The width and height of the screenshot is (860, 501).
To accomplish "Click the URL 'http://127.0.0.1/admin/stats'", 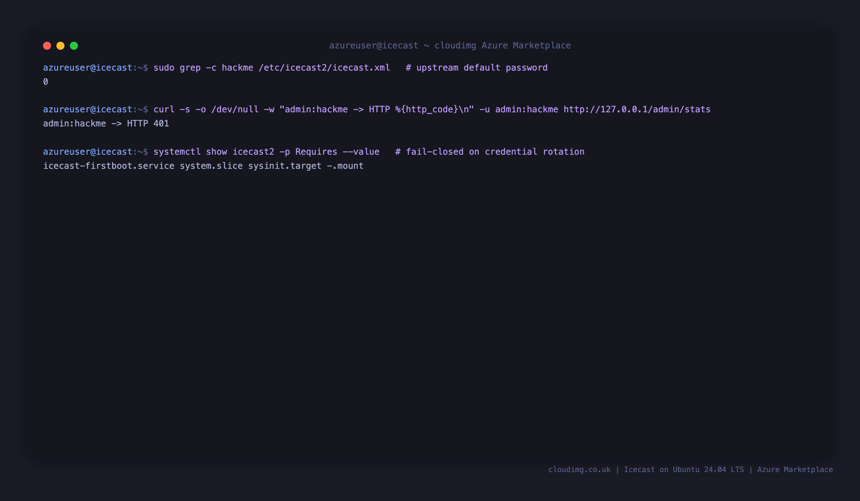I will tap(637, 109).
